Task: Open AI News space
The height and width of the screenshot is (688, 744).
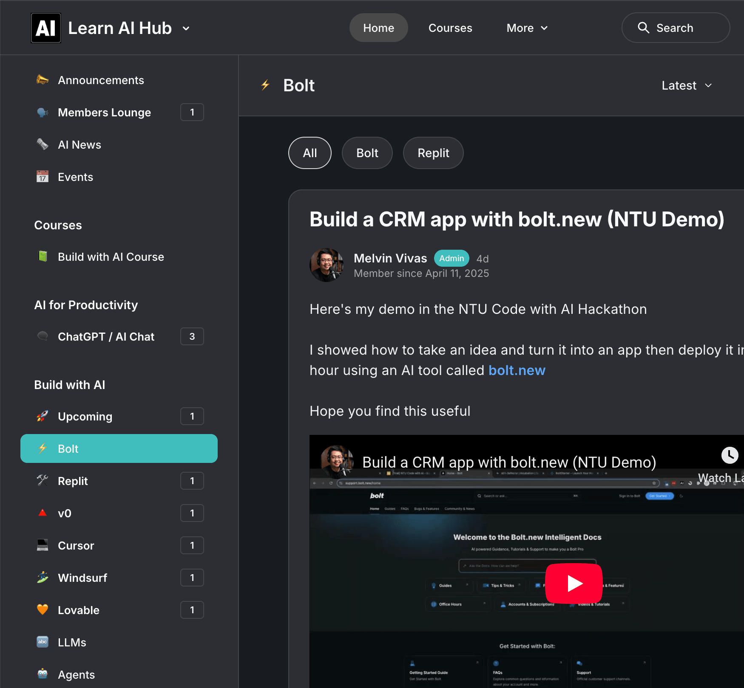Action: (119, 144)
